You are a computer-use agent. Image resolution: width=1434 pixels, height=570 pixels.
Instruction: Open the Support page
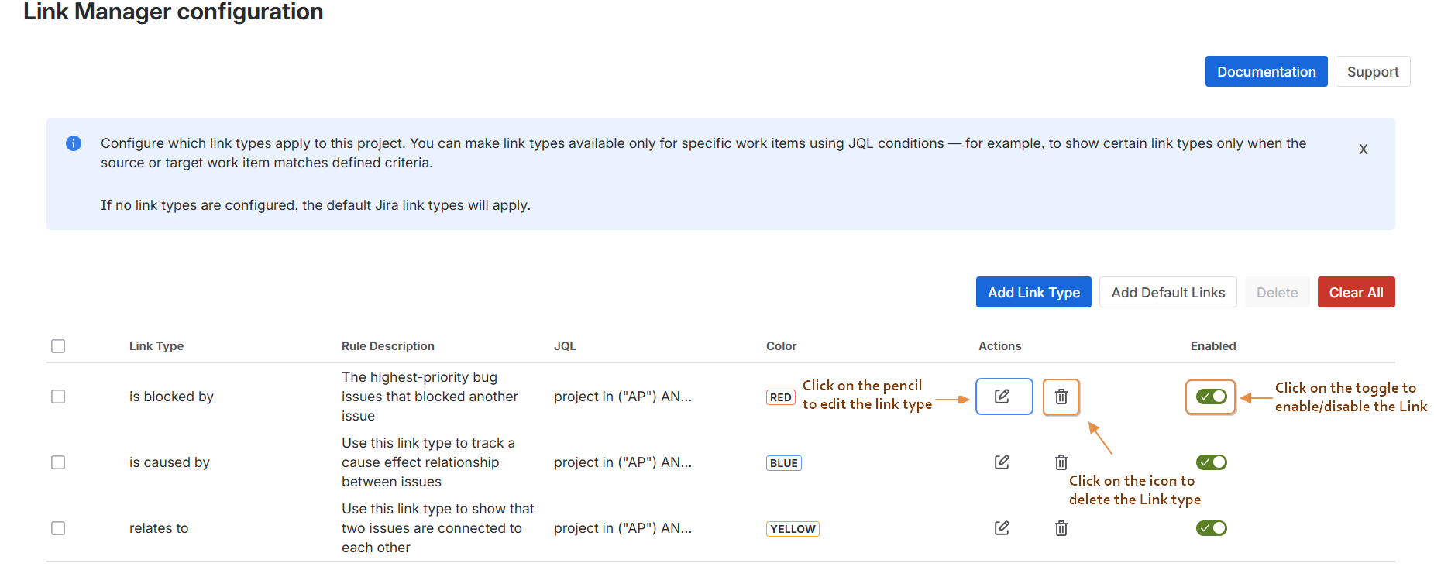tap(1372, 71)
